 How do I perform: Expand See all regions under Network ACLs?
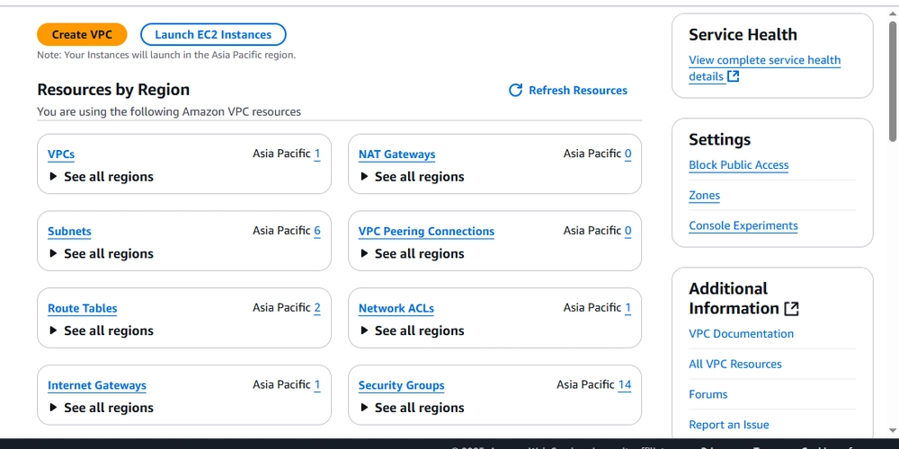[x=412, y=330]
